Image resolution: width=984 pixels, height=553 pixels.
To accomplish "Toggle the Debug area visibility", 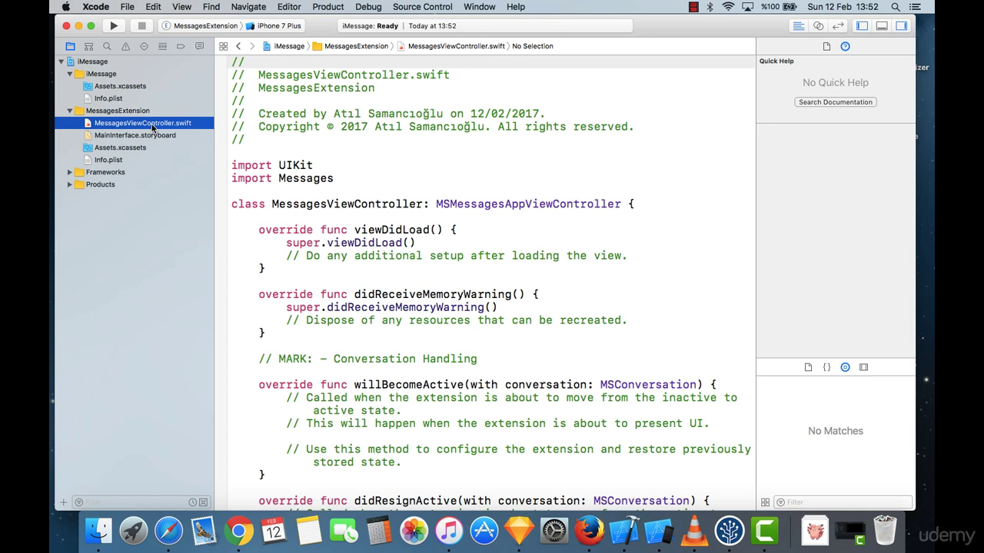I will [x=882, y=25].
